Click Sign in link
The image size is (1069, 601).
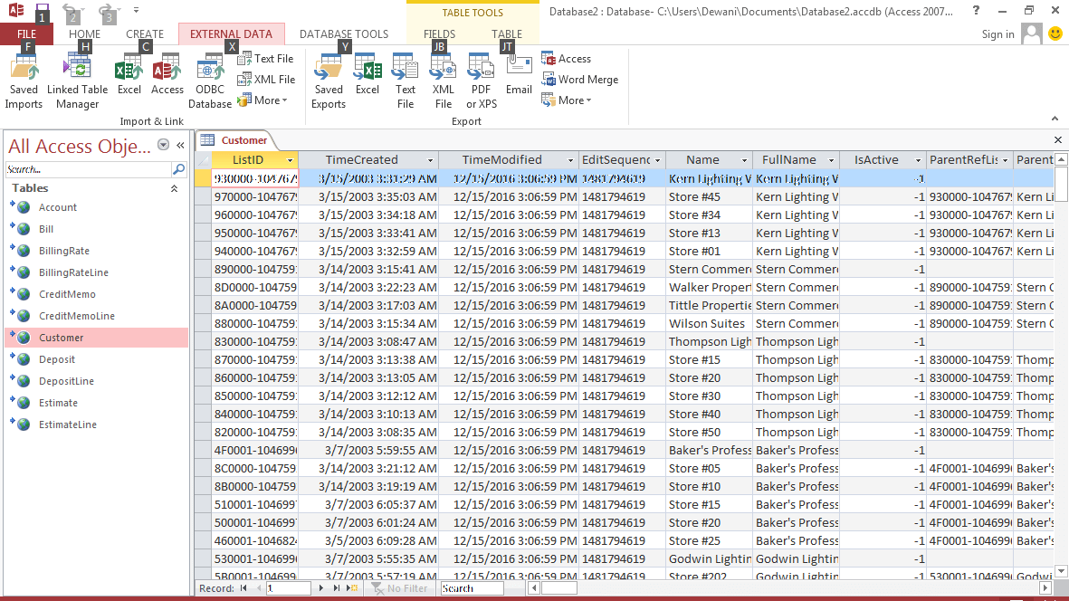pos(997,34)
